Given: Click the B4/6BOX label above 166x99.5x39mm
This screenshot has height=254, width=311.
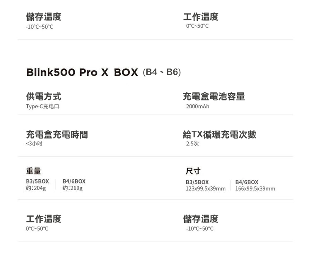Looking at the screenshot, I should (x=247, y=182).
